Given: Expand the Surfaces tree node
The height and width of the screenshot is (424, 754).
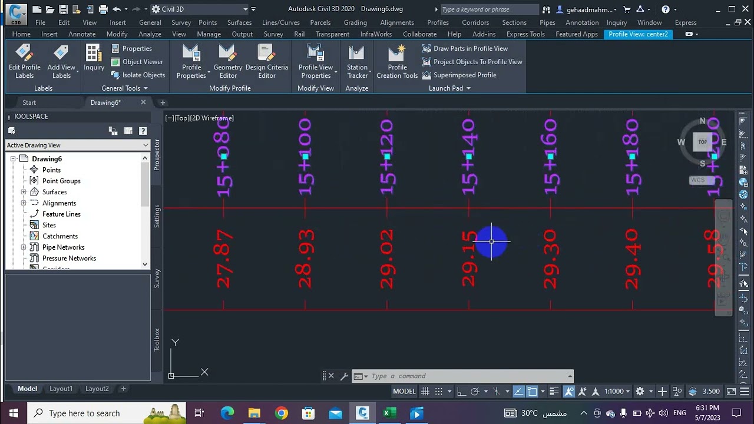Looking at the screenshot, I should [24, 192].
